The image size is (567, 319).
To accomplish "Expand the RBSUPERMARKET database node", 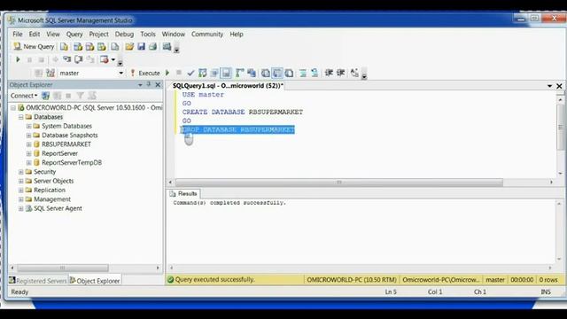I will click(29, 144).
